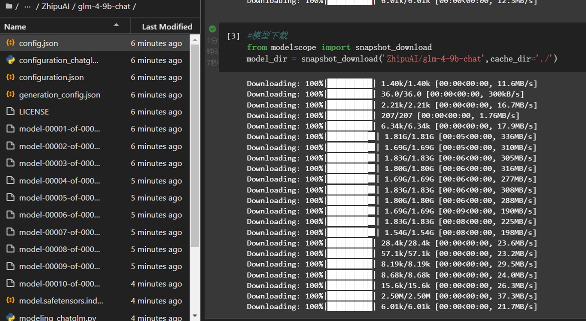This screenshot has height=321, width=586.
Task: Click file icon of model-00009-of-000...
Action: 11,266
